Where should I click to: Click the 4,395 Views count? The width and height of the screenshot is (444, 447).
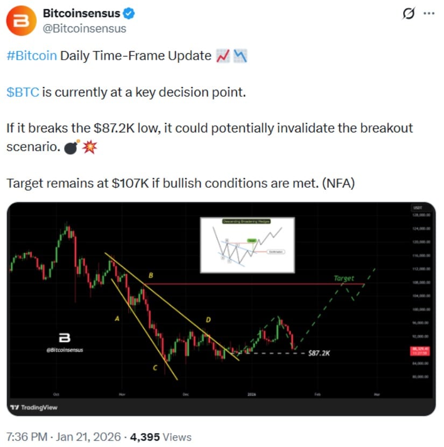(x=164, y=437)
